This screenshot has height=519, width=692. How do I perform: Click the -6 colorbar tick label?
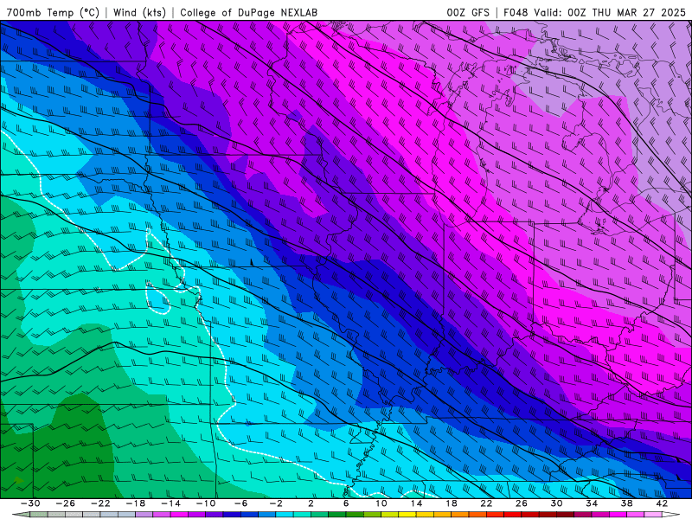pyautogui.click(x=240, y=503)
